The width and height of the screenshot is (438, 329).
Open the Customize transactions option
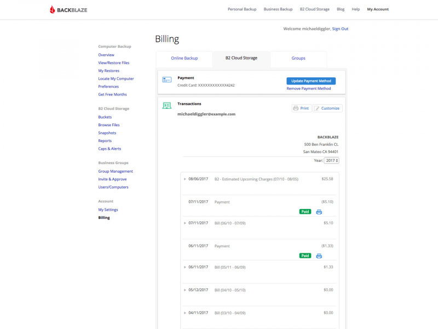pyautogui.click(x=327, y=108)
